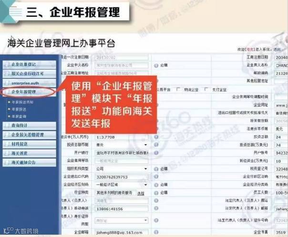Click the 邮政编码 input field
The image size is (288, 237).
tap(281, 73)
